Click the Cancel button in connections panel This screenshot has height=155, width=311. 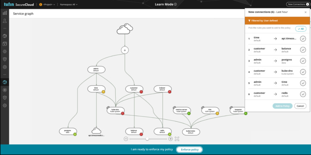click(x=300, y=106)
